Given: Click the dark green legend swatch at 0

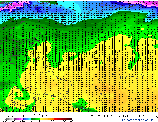Looking at the screenshot, I should point(32,119).
